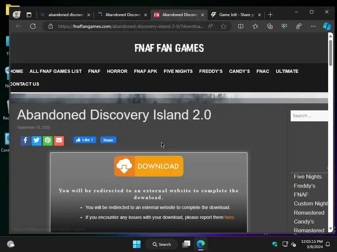Close the Game Jolt tab
This screenshot has width=337, height=252.
point(259,15)
